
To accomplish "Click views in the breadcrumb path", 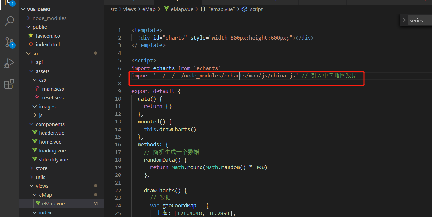I will 130,9.
